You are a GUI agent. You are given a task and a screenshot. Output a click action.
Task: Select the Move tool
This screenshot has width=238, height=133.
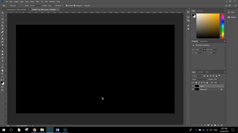tap(2, 13)
